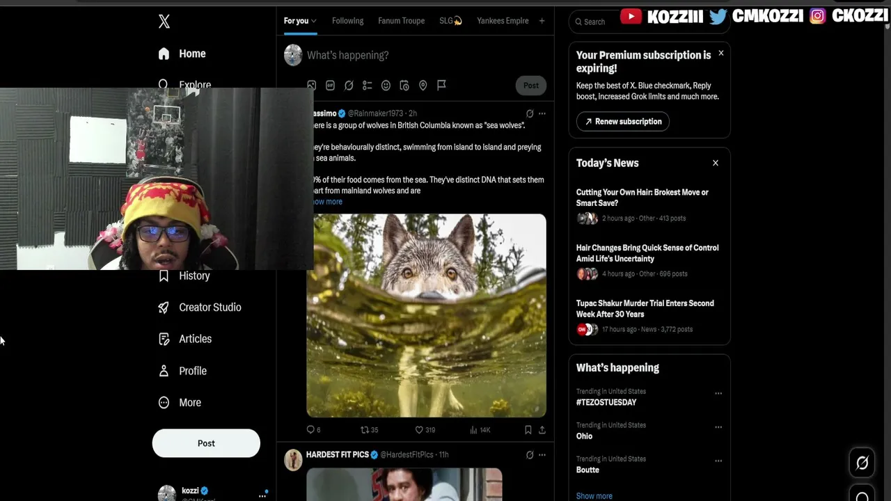891x501 pixels.
Task: Open Creator Studio in the sidebar
Action: pyautogui.click(x=200, y=308)
